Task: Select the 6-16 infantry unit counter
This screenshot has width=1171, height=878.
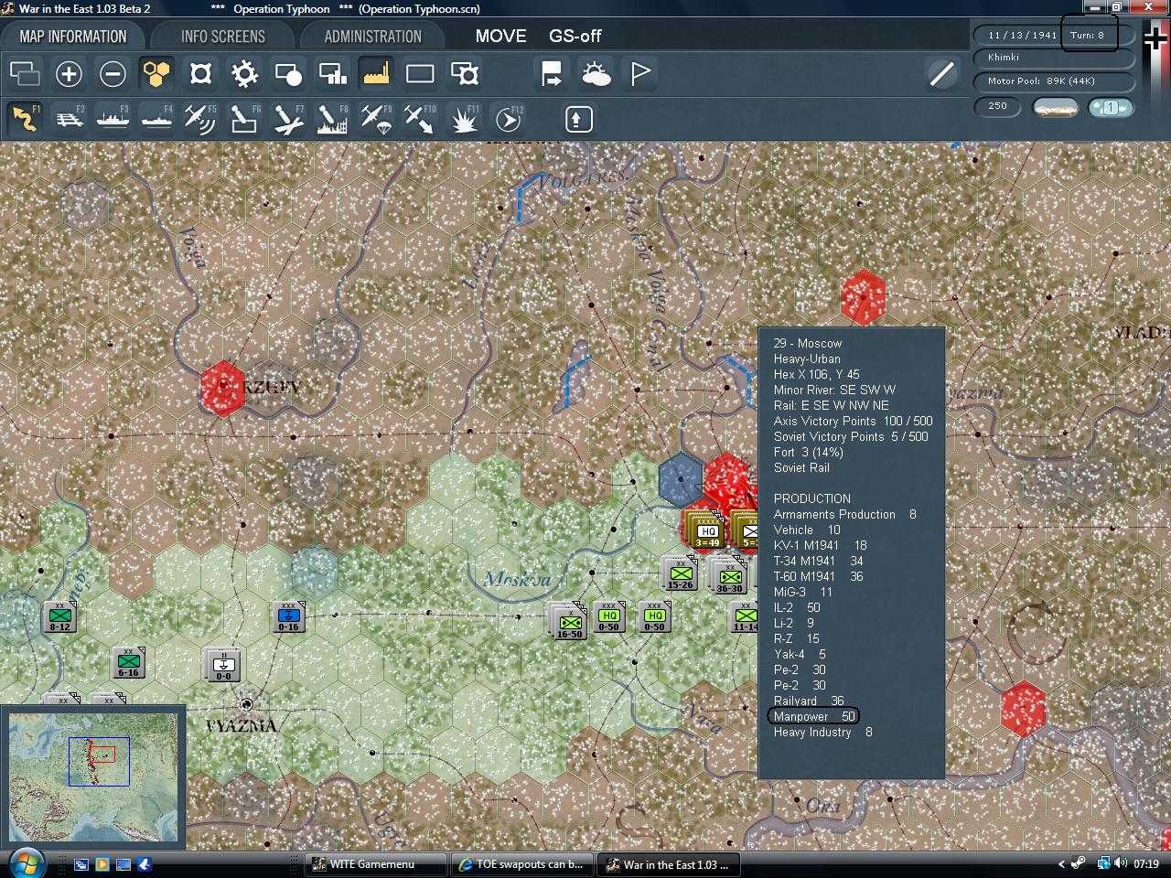Action: pyautogui.click(x=128, y=662)
